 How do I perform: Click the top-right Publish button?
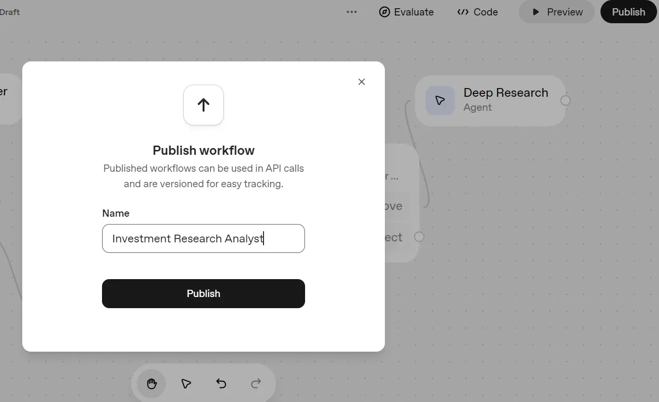[x=628, y=12]
